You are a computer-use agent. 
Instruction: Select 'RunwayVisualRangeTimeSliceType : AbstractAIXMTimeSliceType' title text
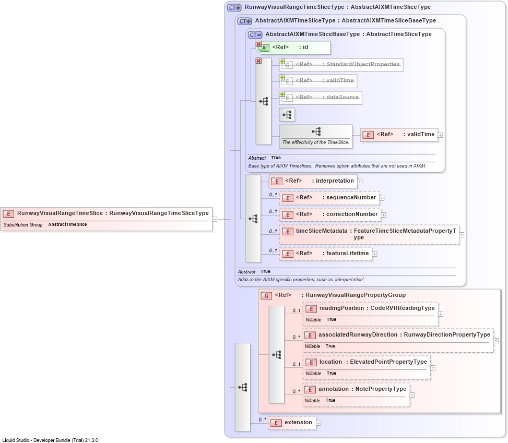tap(338, 7)
